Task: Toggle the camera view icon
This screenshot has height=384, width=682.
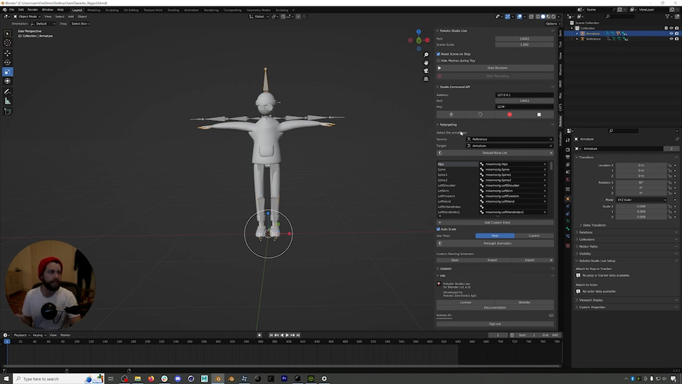Action: pos(426,70)
